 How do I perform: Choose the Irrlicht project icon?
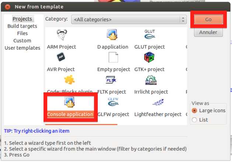[151, 80]
